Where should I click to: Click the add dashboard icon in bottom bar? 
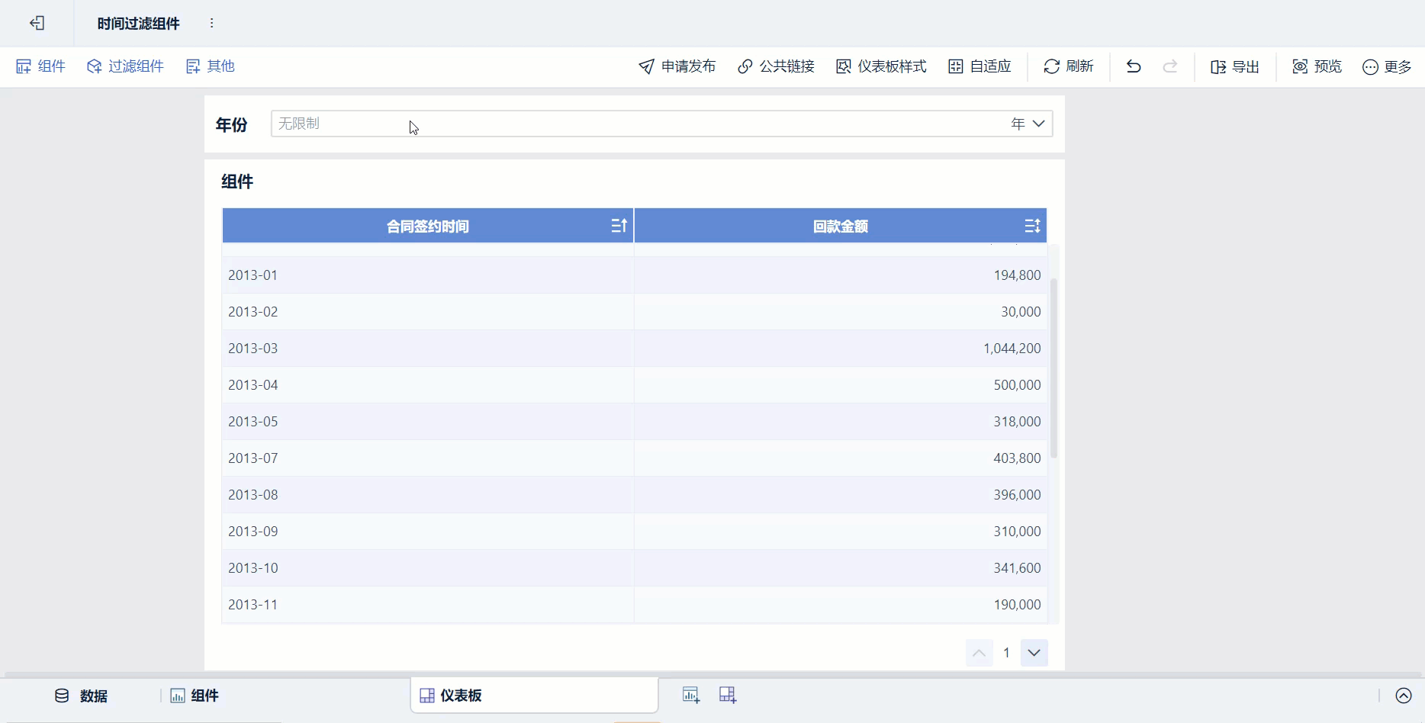point(728,695)
